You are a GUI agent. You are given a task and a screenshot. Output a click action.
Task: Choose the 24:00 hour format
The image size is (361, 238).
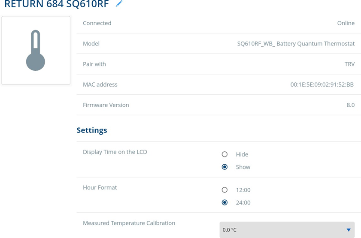coord(224,202)
